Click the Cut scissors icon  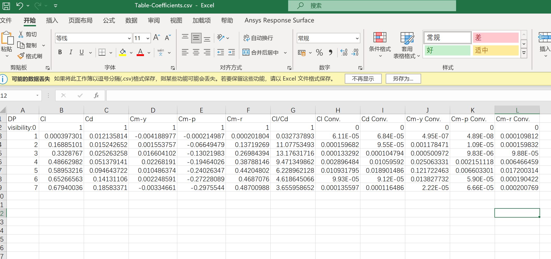[21, 34]
